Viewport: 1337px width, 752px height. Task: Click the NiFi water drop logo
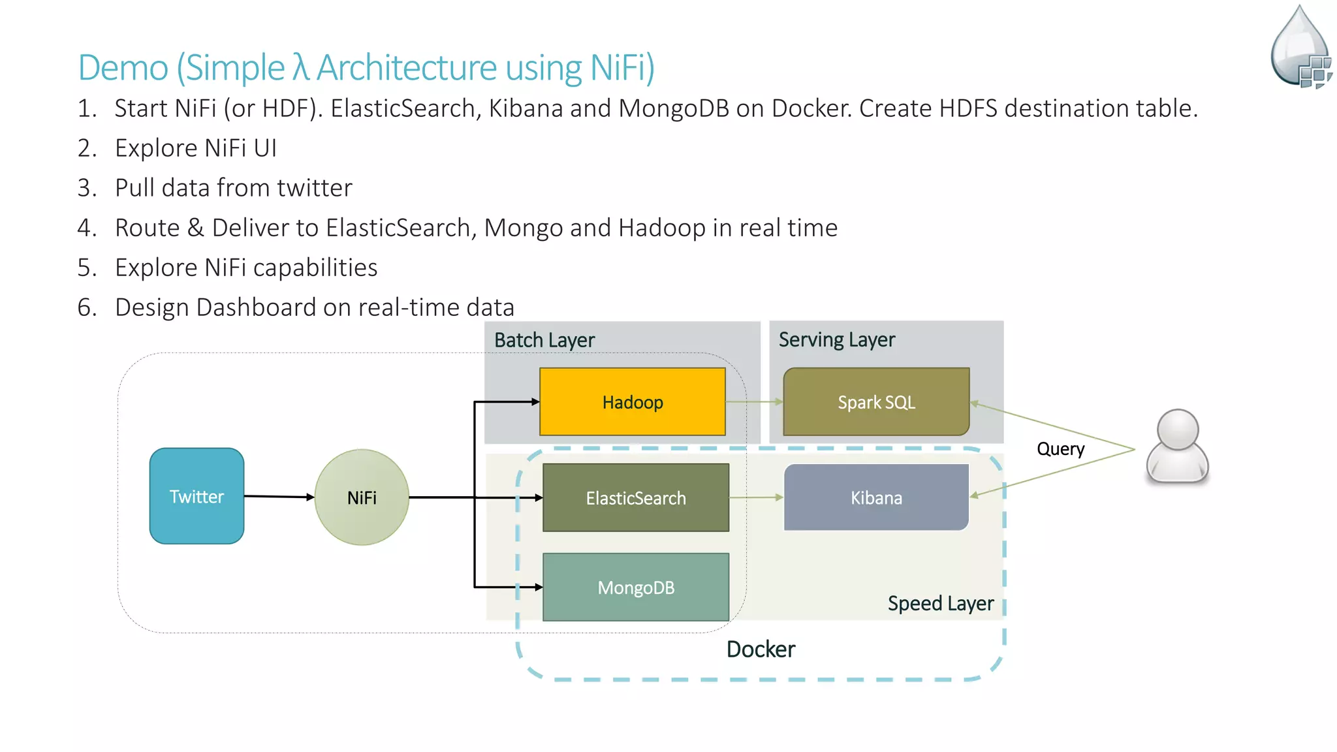(x=1300, y=47)
